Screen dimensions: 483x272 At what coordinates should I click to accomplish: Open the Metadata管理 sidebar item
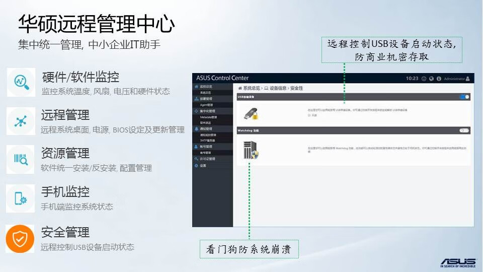tap(212, 117)
